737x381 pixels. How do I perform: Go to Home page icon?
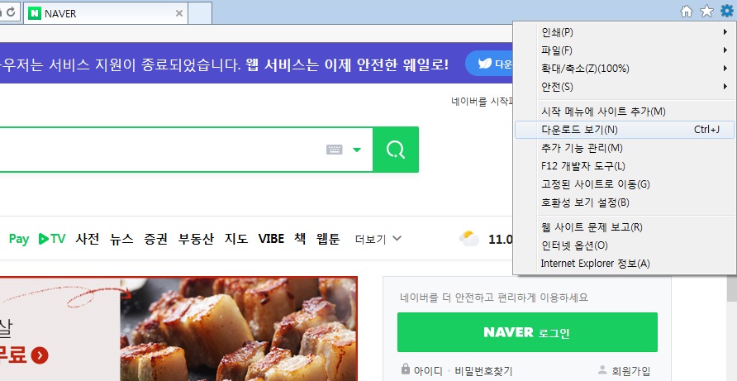687,12
